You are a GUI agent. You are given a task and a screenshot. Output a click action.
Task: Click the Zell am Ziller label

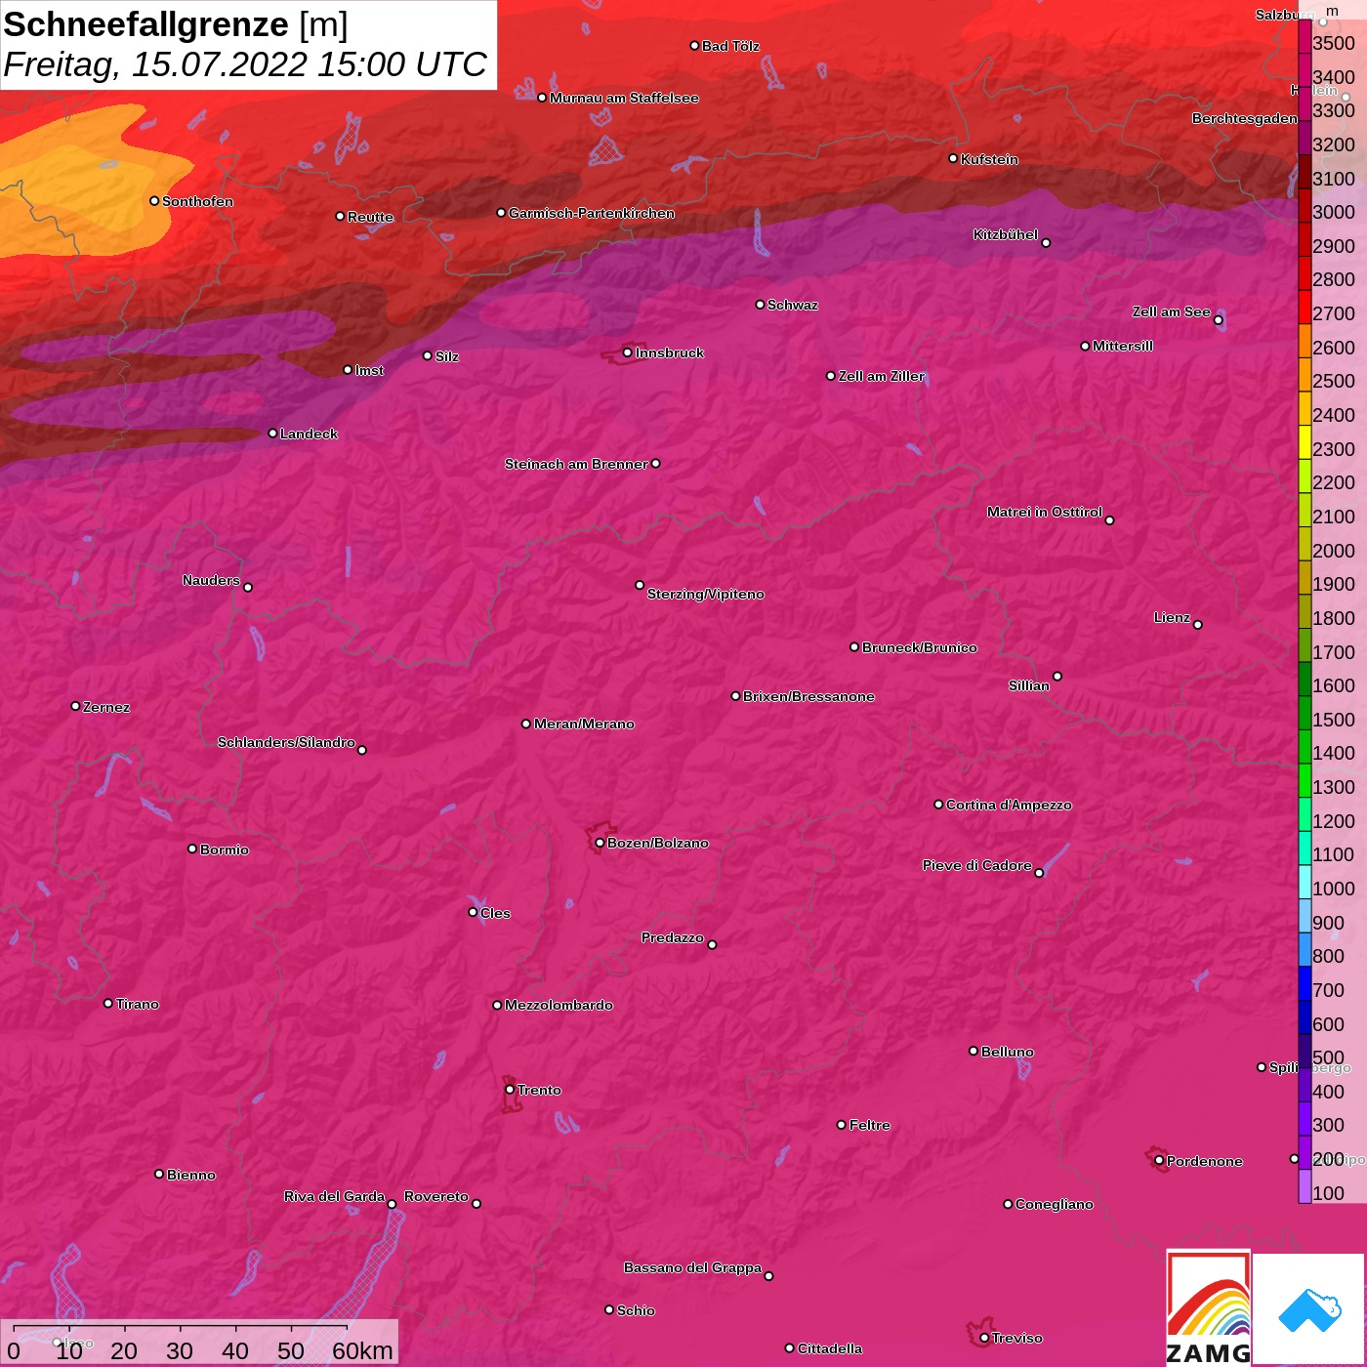(882, 376)
